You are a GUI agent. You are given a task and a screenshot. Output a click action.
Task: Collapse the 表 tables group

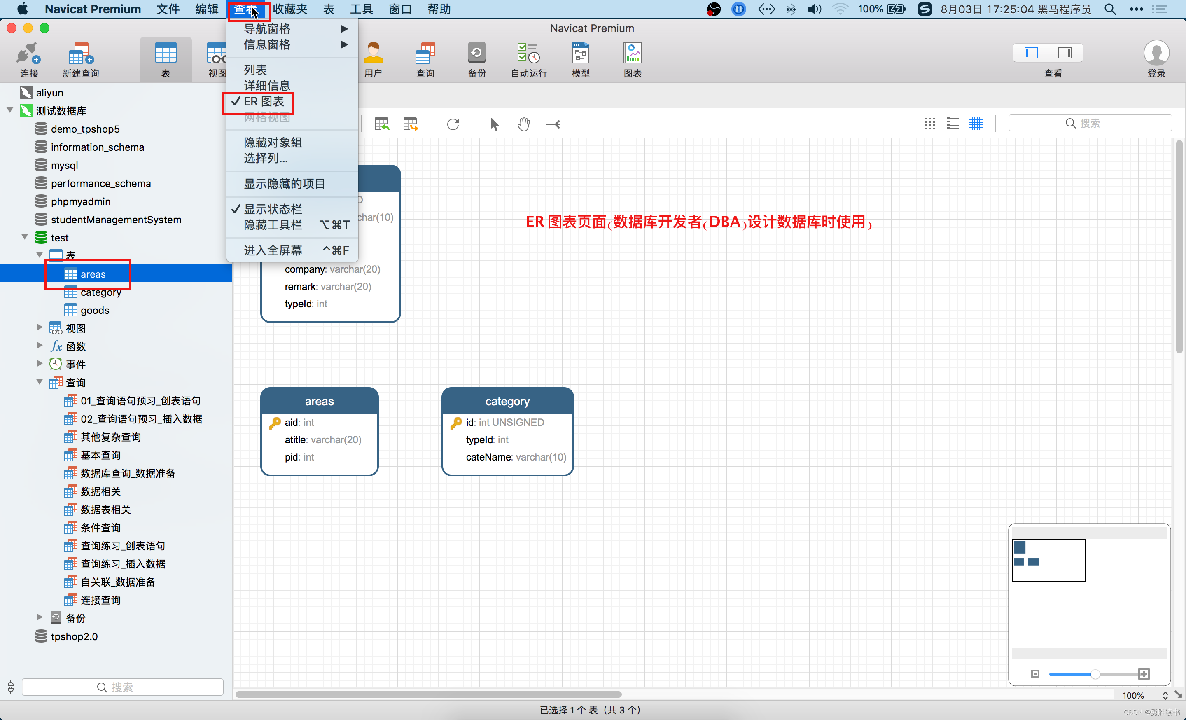coord(40,255)
